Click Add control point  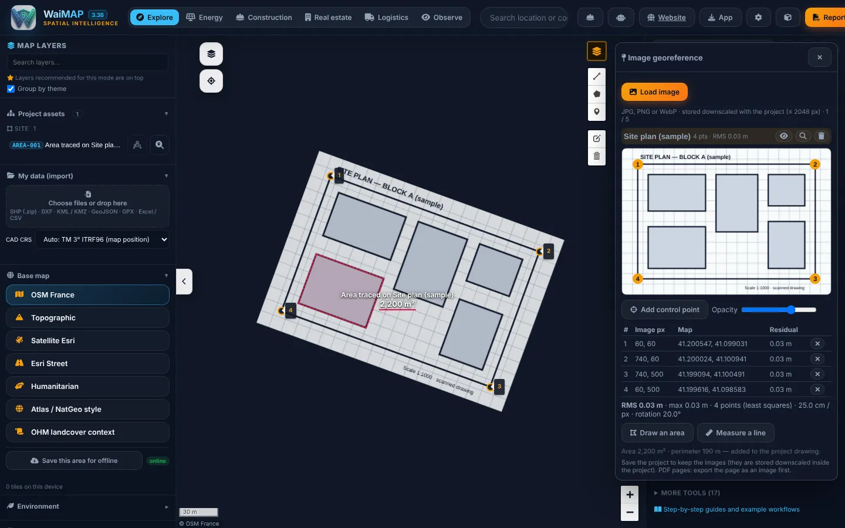tap(664, 310)
